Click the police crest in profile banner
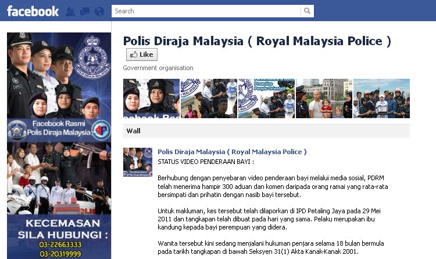Screen dimensions: 436x259 92,57
